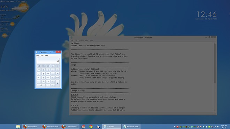This screenshot has width=230, height=129.
Task: Click the divide button in Calculator
Action: 53,74
